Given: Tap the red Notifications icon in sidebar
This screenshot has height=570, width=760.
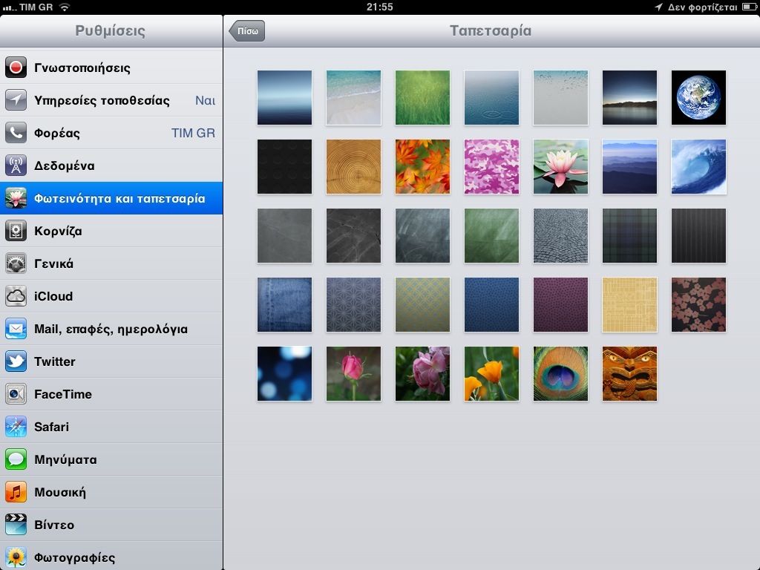Looking at the screenshot, I should pos(16,68).
